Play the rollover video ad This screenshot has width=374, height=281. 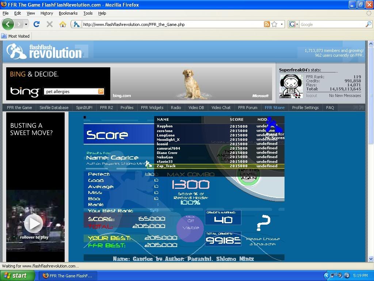click(x=34, y=223)
